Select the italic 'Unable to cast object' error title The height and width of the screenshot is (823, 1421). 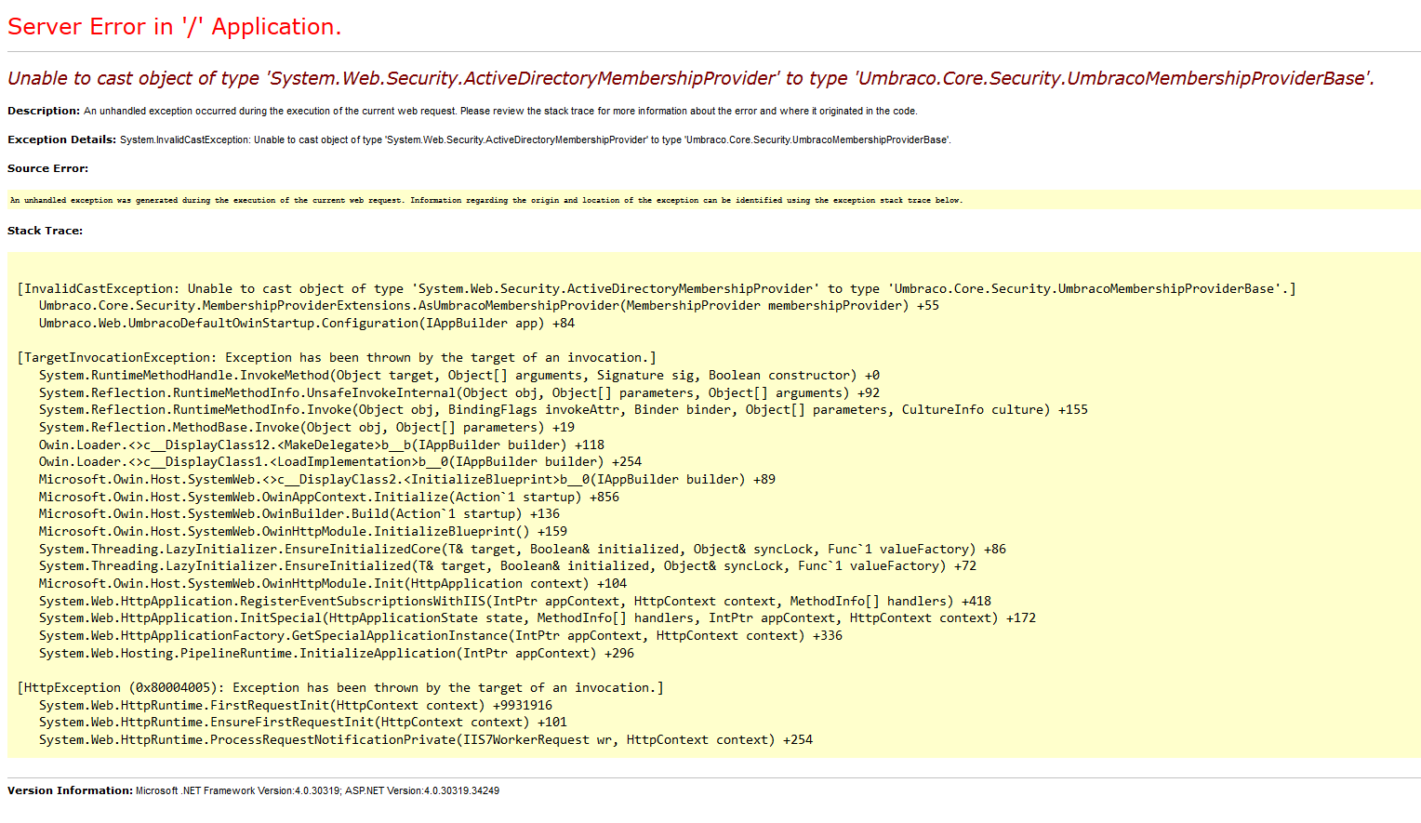click(x=691, y=79)
